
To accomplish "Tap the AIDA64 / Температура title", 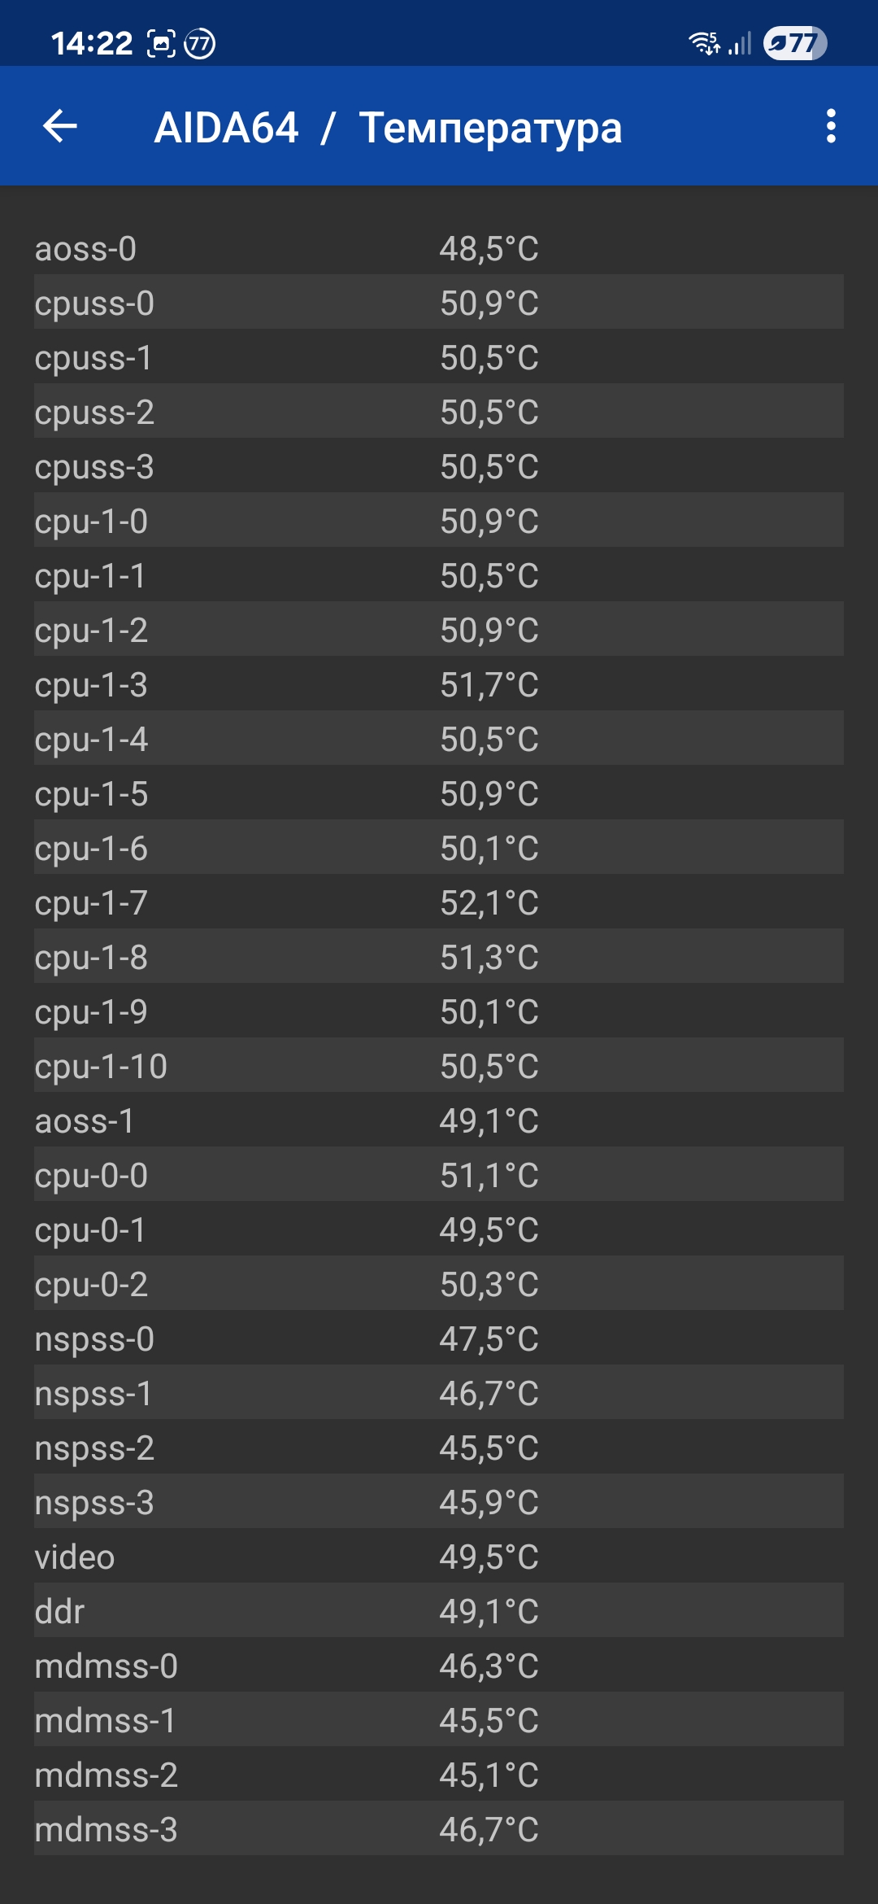I will [389, 128].
